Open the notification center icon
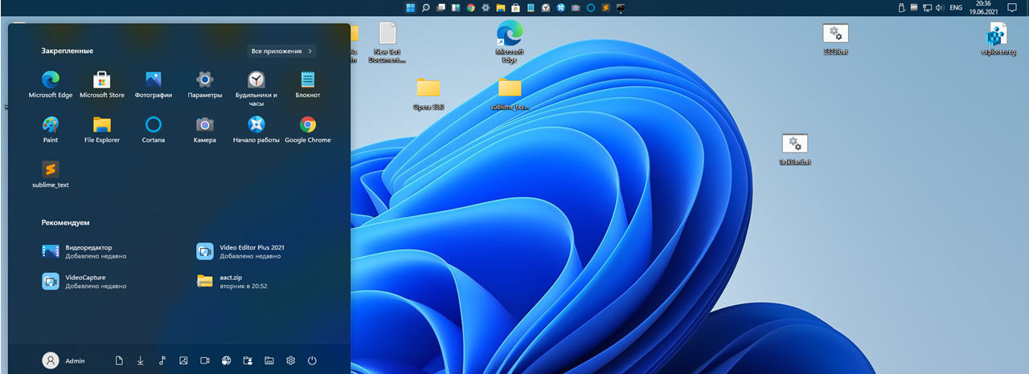 [x=1012, y=8]
